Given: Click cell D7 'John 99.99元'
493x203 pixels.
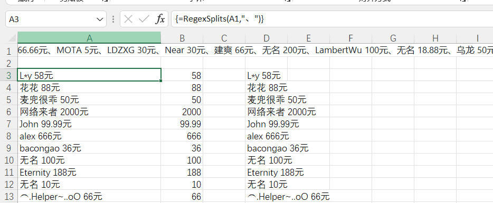Looking at the screenshot, I should [x=267, y=124].
